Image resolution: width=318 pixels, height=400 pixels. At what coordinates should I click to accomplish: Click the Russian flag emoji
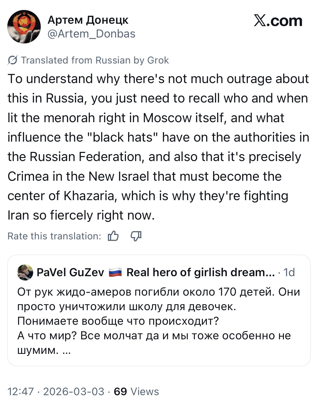[x=115, y=273]
